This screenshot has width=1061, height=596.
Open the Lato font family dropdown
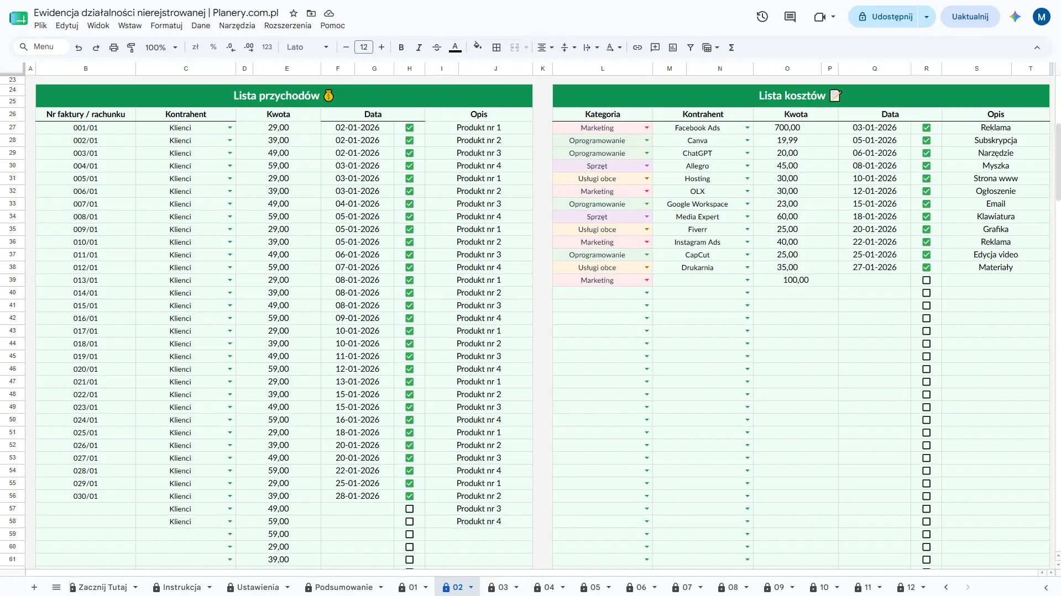coord(307,48)
